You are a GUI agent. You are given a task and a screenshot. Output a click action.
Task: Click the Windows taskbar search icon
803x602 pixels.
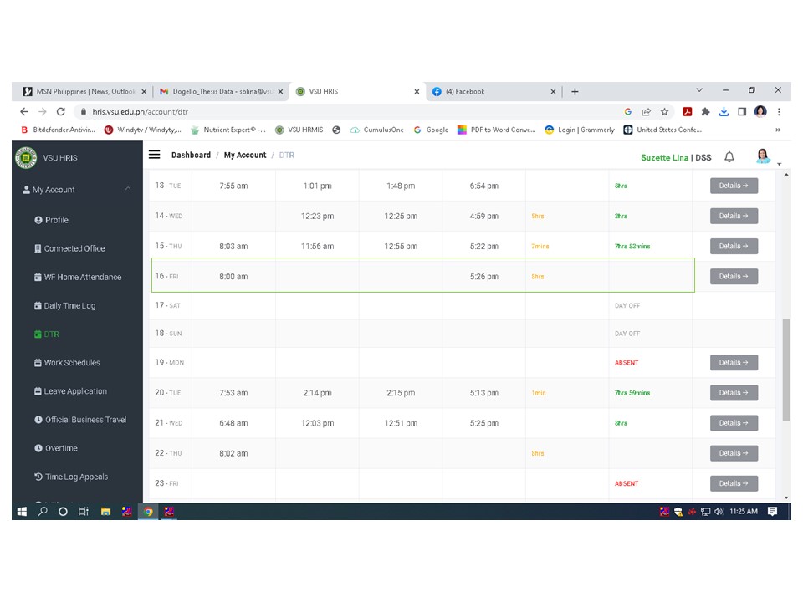click(x=43, y=512)
